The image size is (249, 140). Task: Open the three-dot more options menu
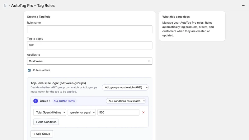(243, 6)
